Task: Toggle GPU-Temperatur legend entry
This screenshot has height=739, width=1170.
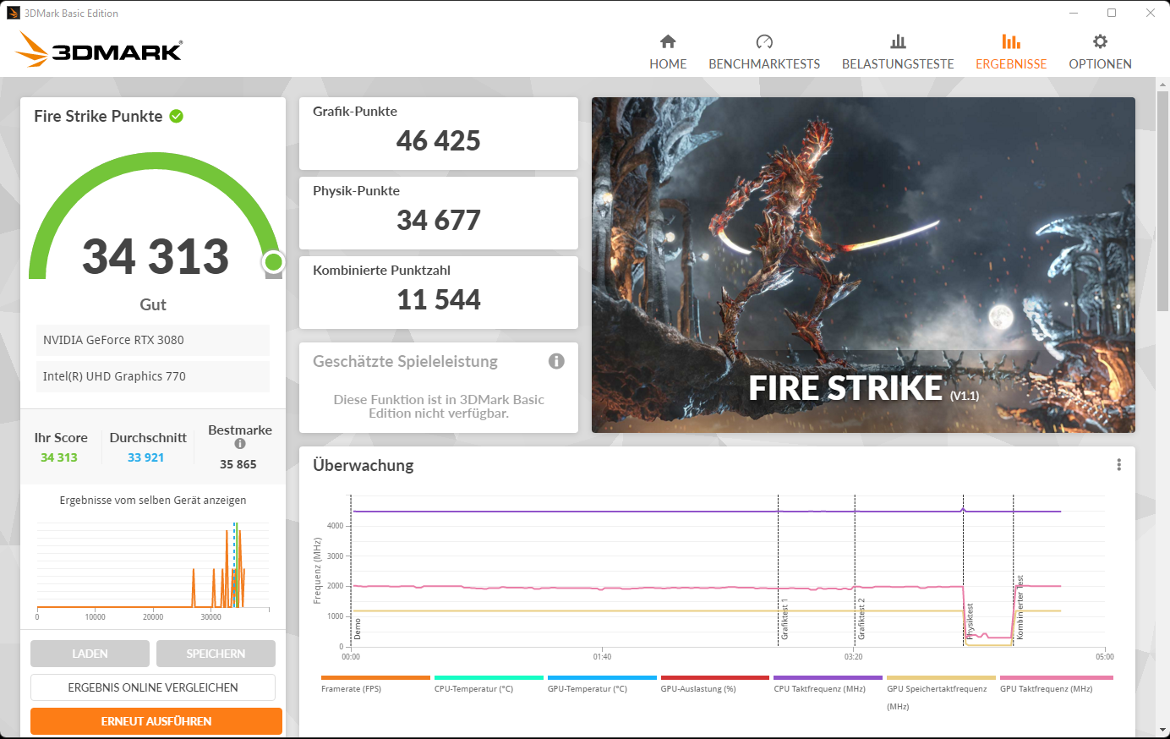Action: 602,684
